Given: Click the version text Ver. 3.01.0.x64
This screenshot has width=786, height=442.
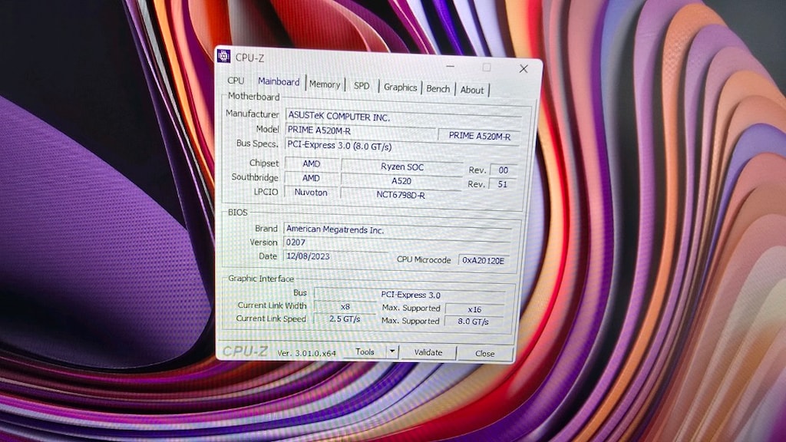Looking at the screenshot, I should click(306, 353).
